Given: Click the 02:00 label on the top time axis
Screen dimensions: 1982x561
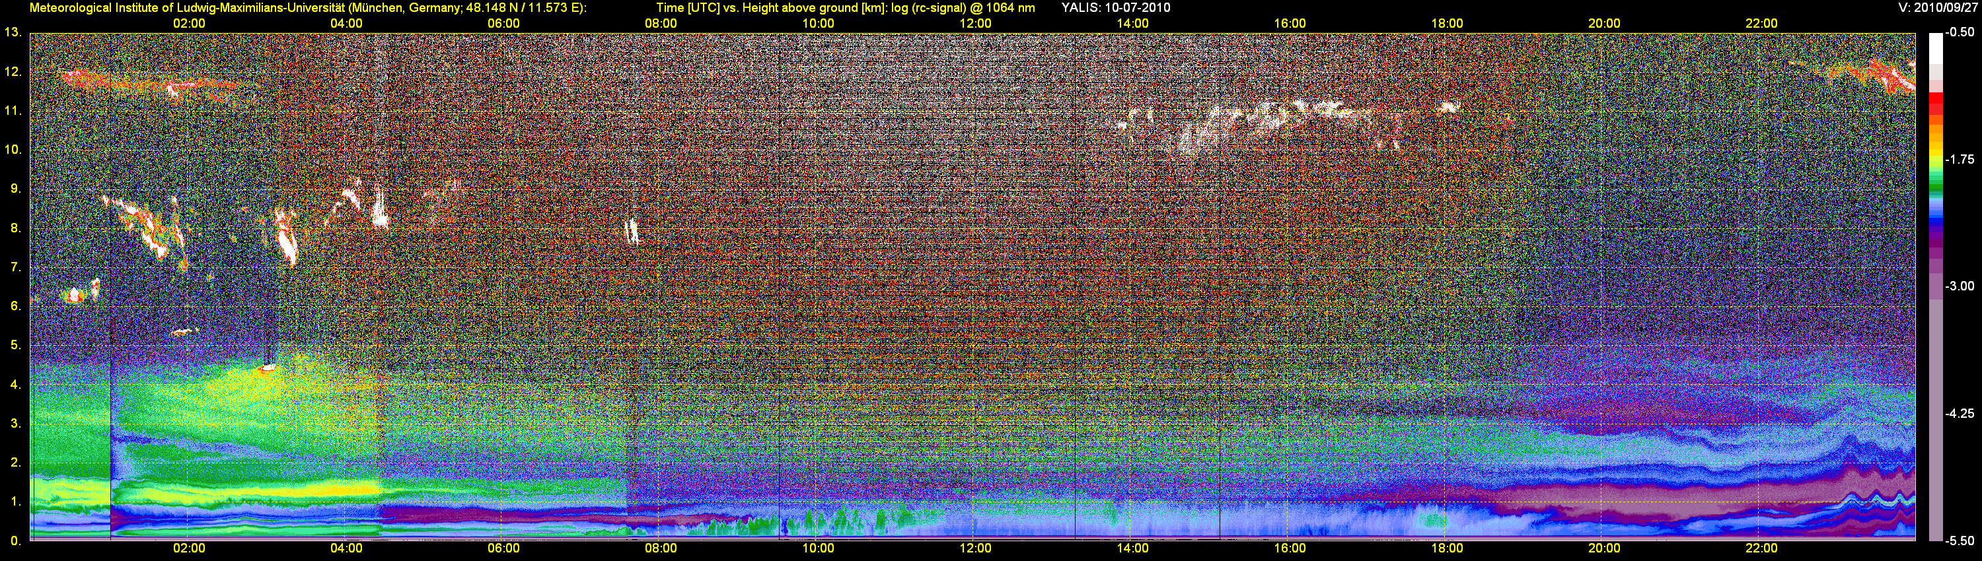Looking at the screenshot, I should [189, 24].
